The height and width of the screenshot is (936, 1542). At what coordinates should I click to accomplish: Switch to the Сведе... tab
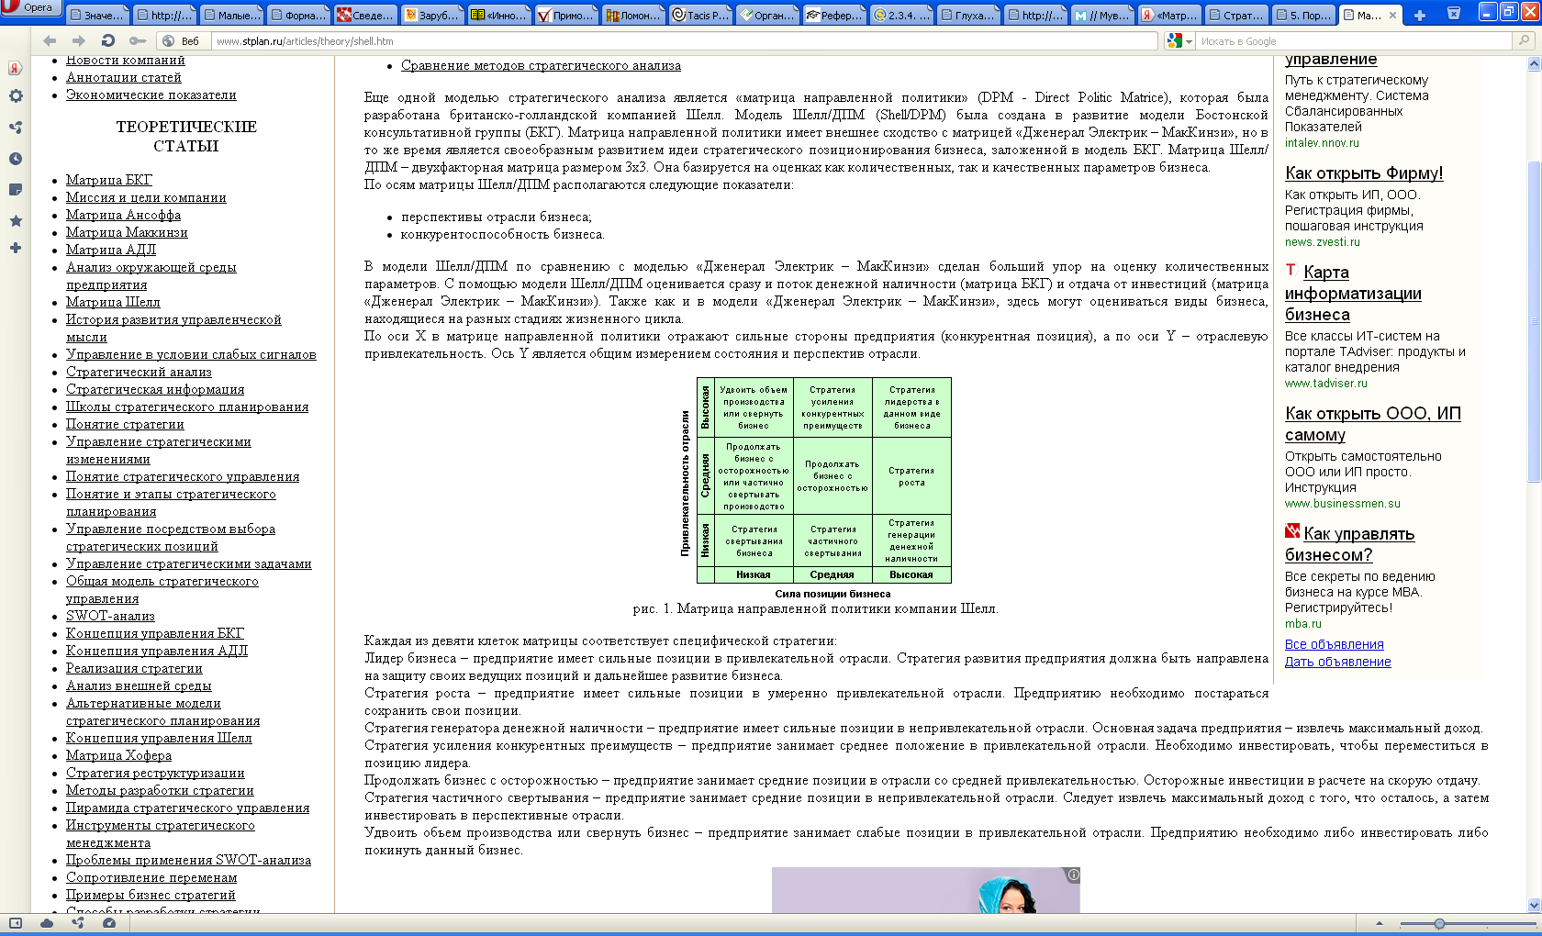coord(364,15)
